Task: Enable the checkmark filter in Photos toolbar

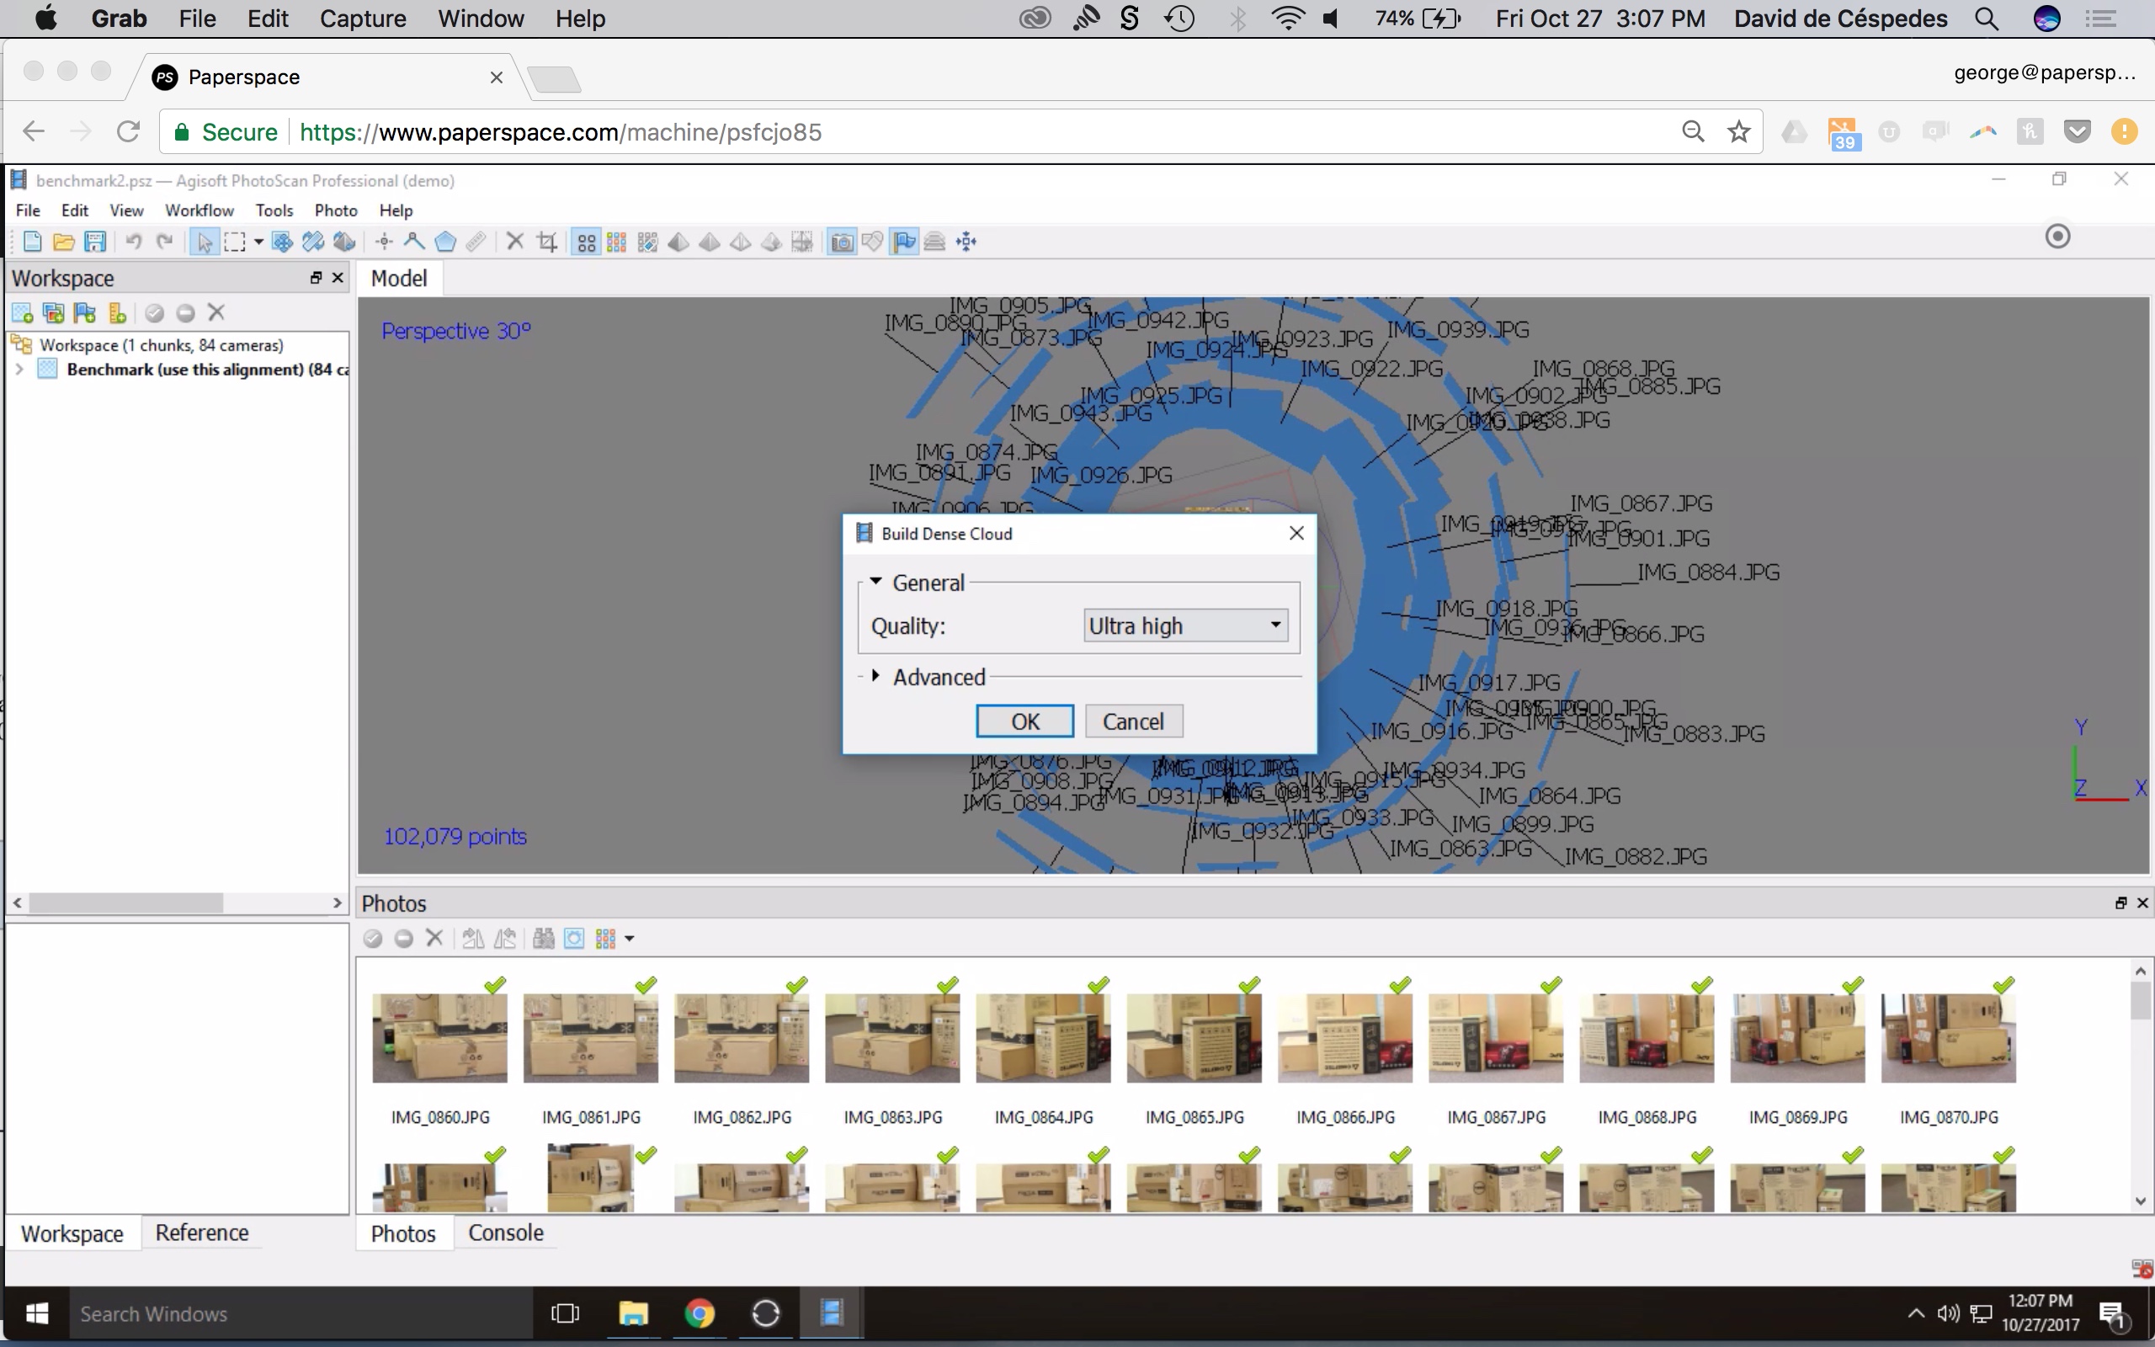Action: (373, 938)
